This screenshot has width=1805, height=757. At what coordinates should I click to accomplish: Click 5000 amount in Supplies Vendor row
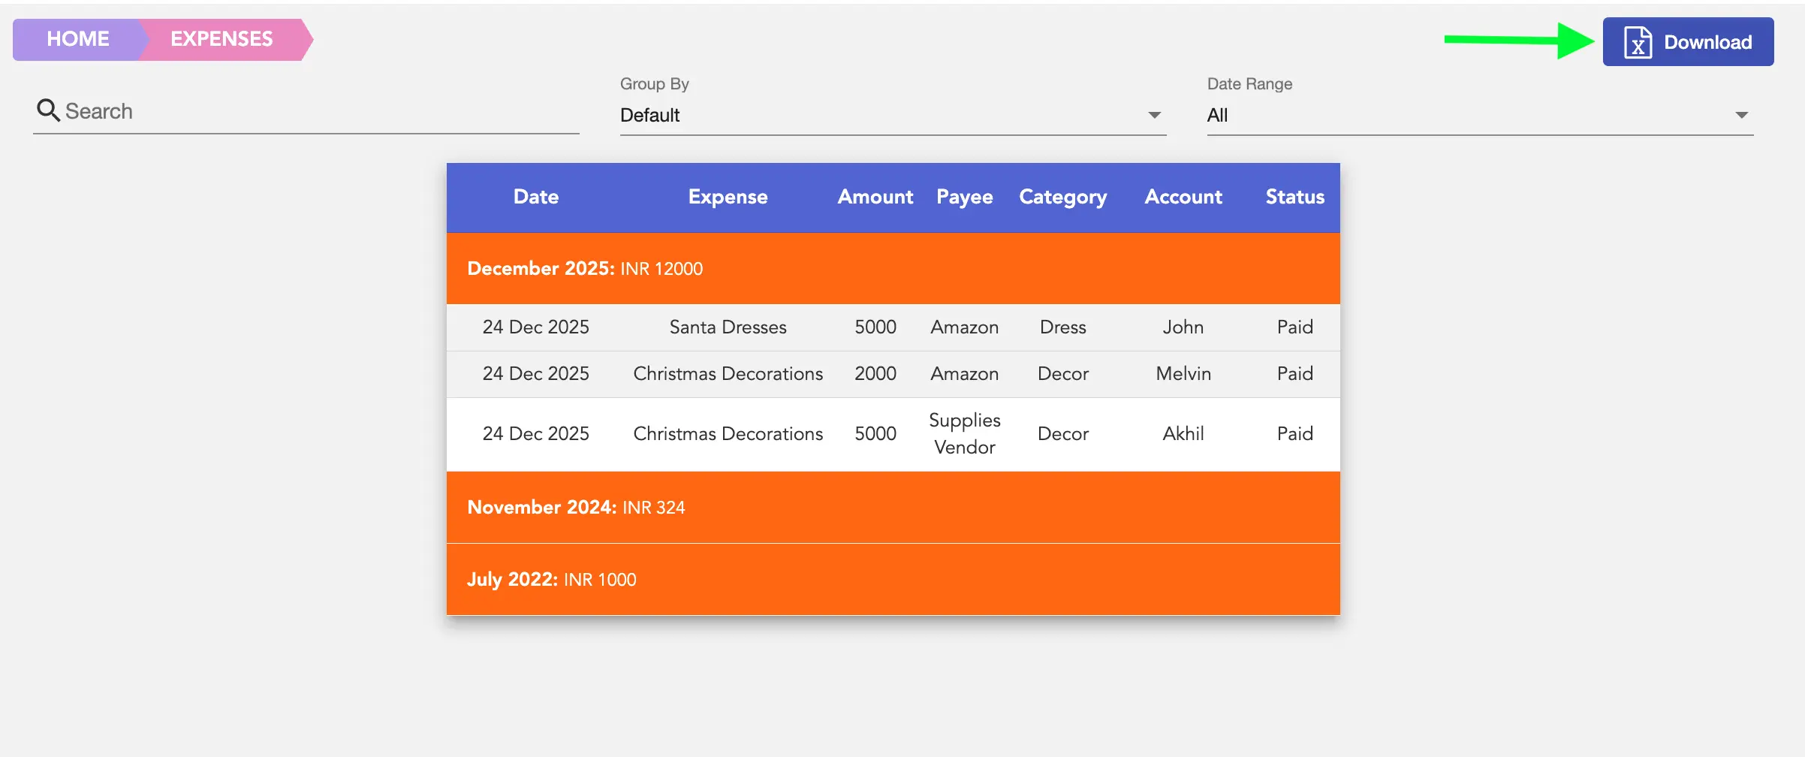click(x=875, y=433)
